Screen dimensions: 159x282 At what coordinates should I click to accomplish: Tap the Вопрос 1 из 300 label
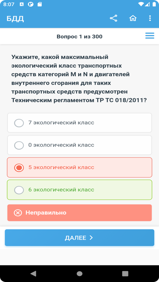pos(79,37)
